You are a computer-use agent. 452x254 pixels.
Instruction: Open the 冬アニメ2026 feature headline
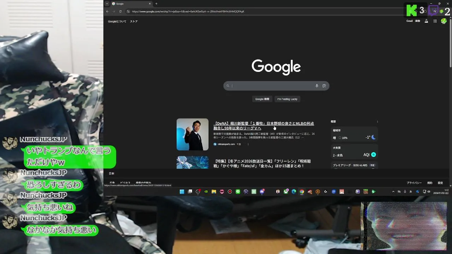point(262,163)
